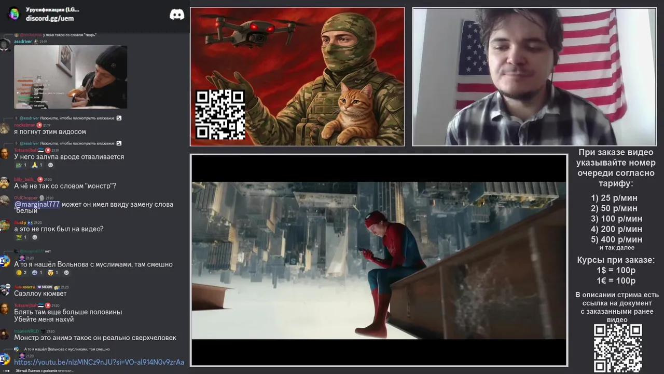Click the QR code on soldier artwork
Image resolution: width=664 pixels, height=374 pixels.
coord(220,114)
